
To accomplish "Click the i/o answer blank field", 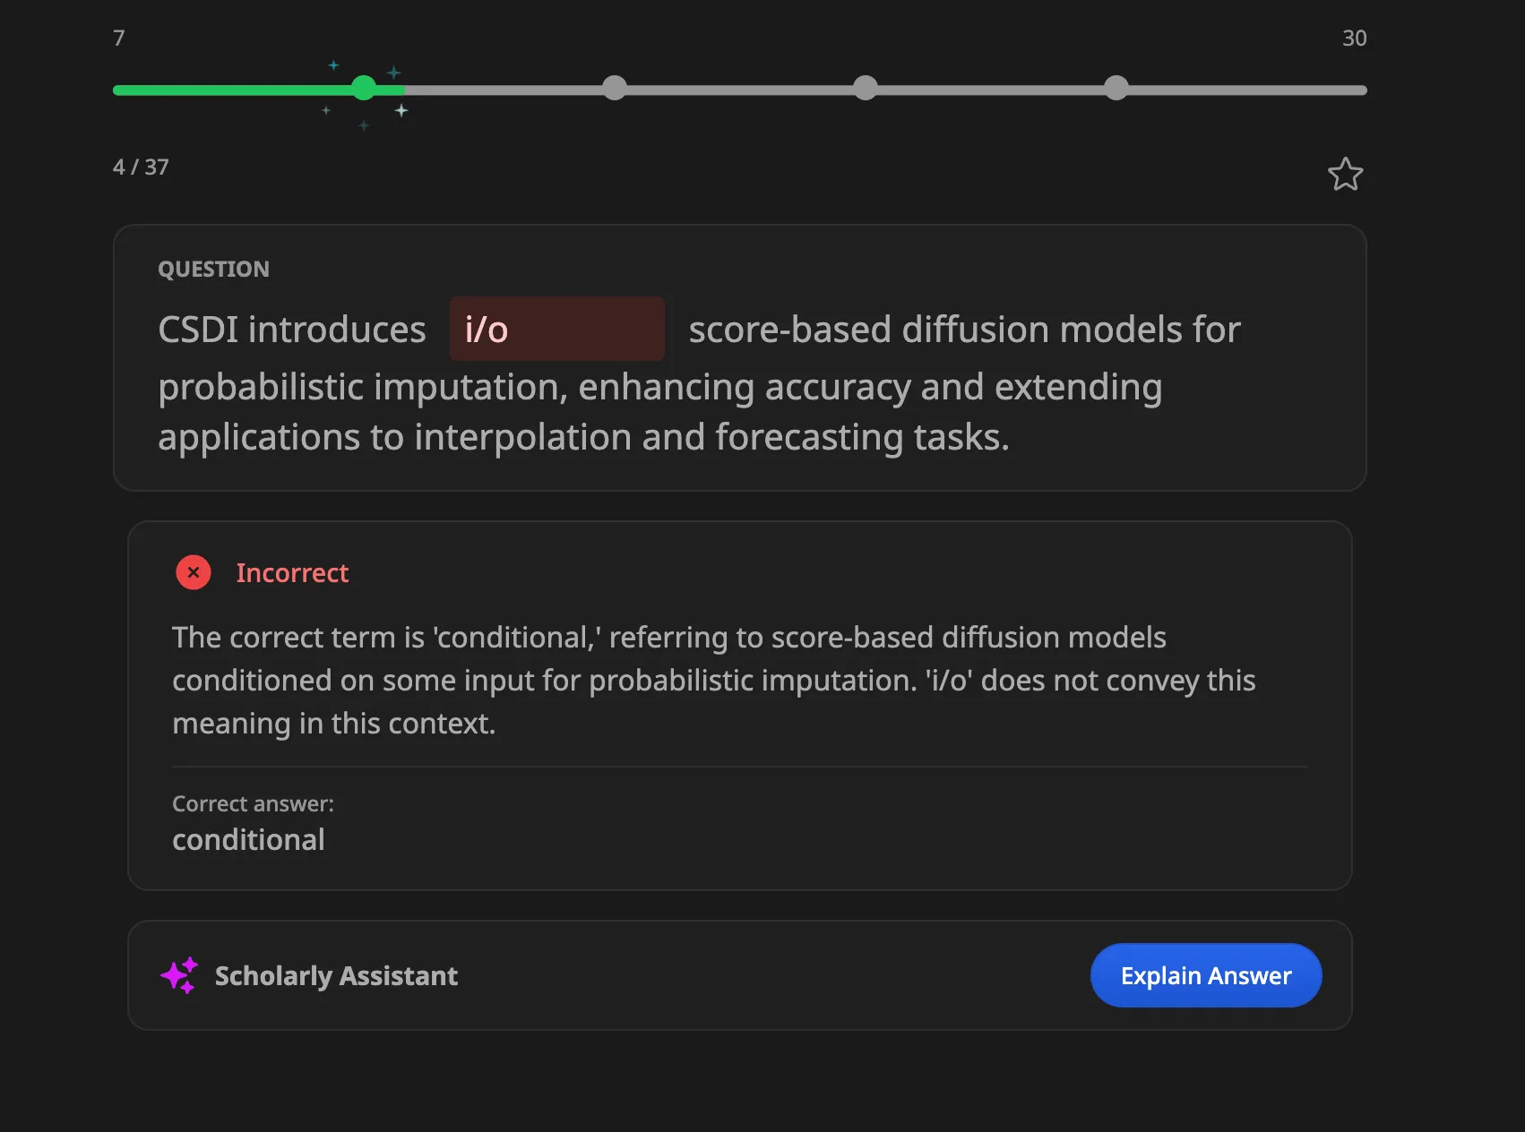I will tap(557, 329).
